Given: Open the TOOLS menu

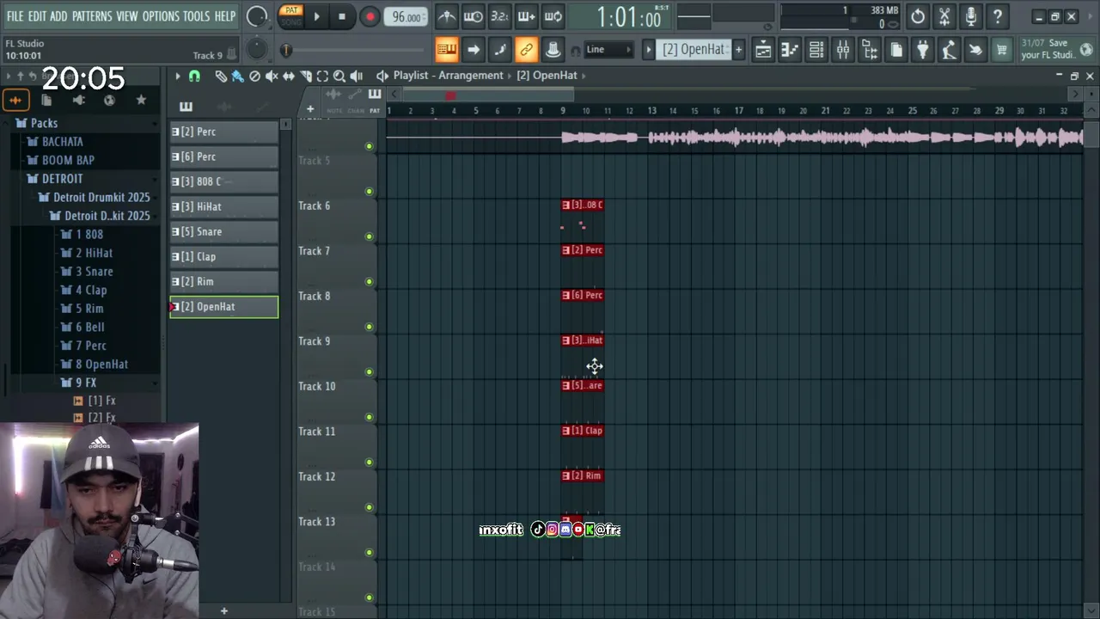Looking at the screenshot, I should click(197, 16).
